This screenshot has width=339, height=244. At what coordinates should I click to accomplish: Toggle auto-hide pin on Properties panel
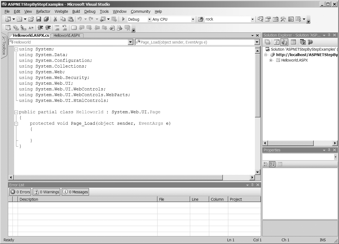[329, 150]
